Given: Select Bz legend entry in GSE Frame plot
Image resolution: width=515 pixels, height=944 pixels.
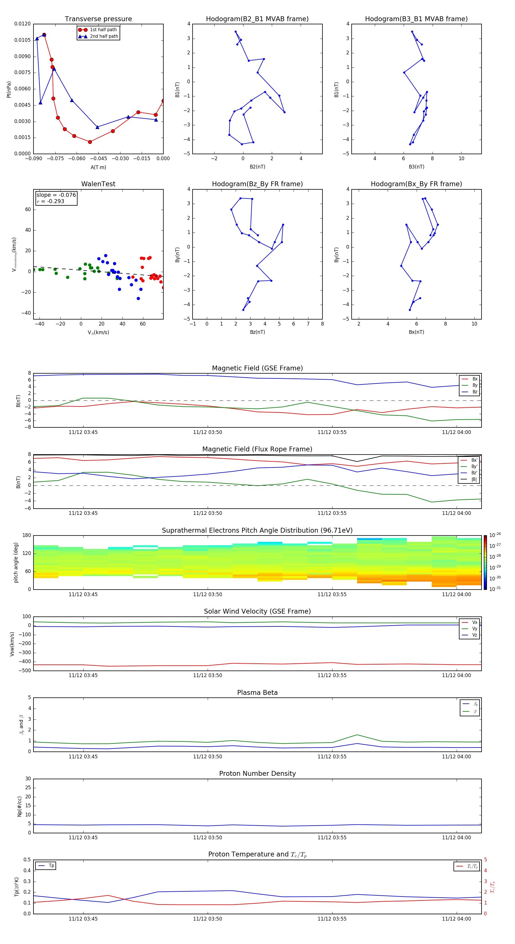Looking at the screenshot, I should (470, 392).
